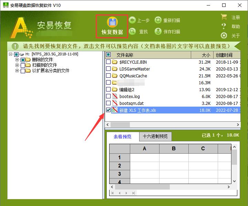The image size is (248, 206).
Task: Jump to last sheet navigation arrow
Action: [x=134, y=193]
